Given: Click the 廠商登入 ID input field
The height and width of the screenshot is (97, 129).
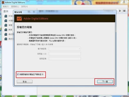Looking at the screenshot, I should (x=65, y=54).
